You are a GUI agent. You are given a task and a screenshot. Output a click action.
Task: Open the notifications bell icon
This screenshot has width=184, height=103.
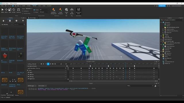[x=157, y=6]
